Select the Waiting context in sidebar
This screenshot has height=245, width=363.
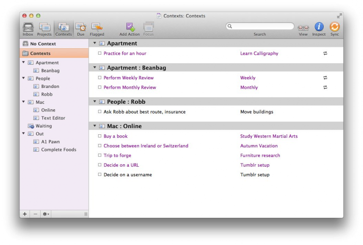[x=44, y=126]
